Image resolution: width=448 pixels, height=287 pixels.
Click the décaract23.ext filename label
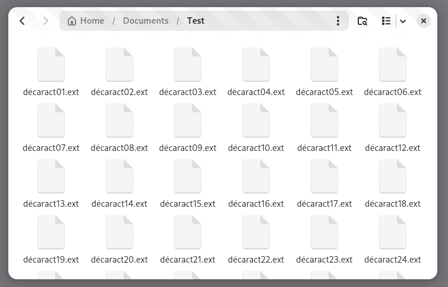(324, 260)
